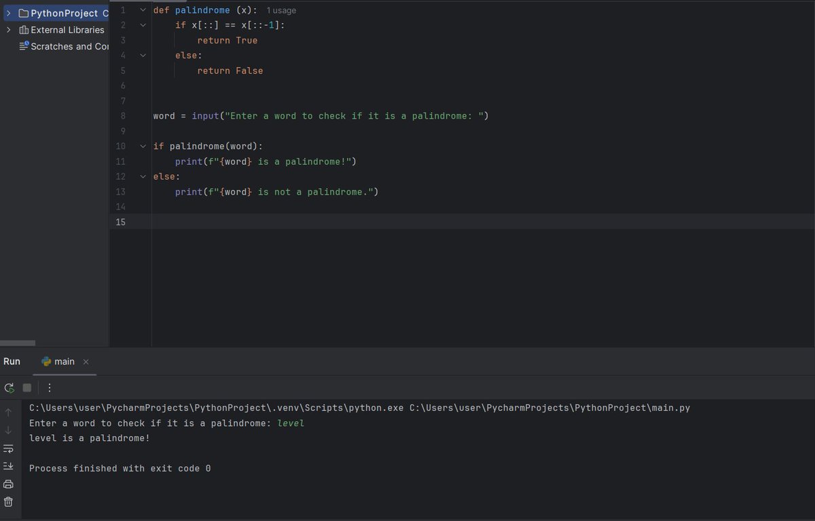Click the Python icon on the main tab
Screen dimensions: 815x521
tap(47, 362)
